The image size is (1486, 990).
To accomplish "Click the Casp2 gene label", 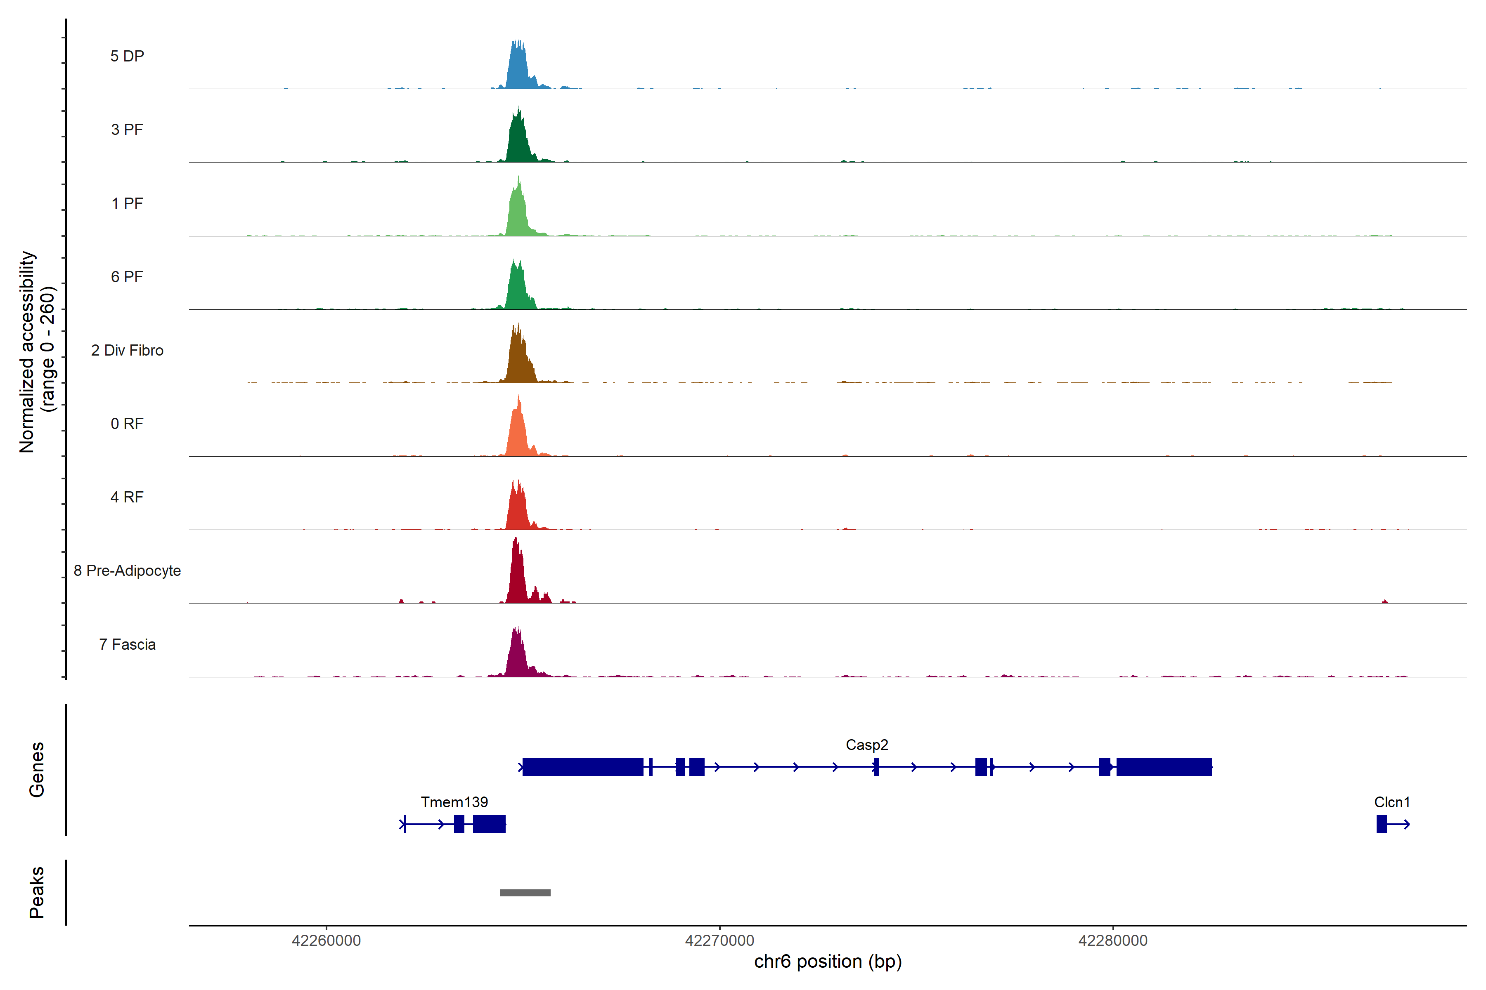I will (867, 745).
